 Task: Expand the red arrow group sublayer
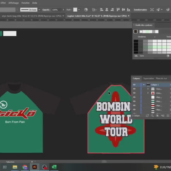148,93
